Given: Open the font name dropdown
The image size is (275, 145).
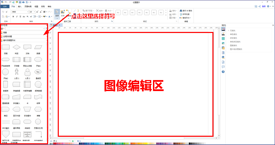Looking at the screenshot, I should [x=28, y=12].
